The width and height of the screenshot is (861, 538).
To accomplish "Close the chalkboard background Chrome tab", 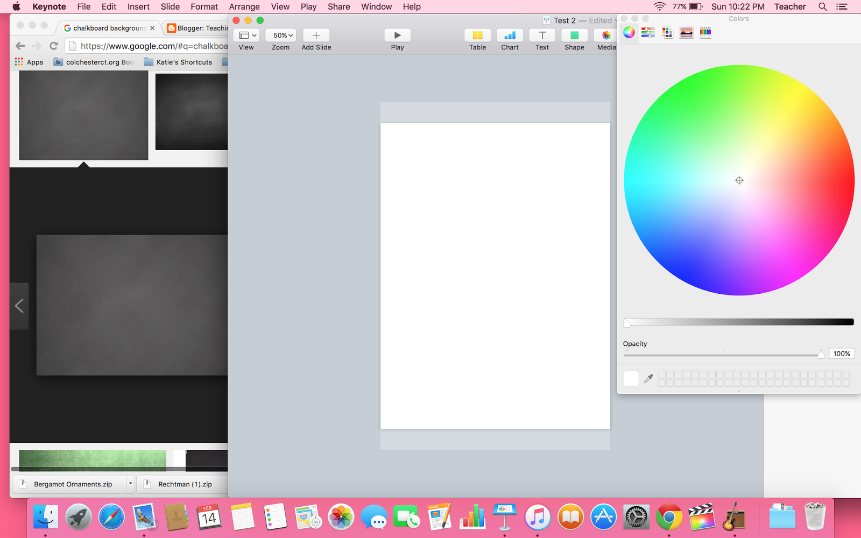I will click(x=153, y=28).
